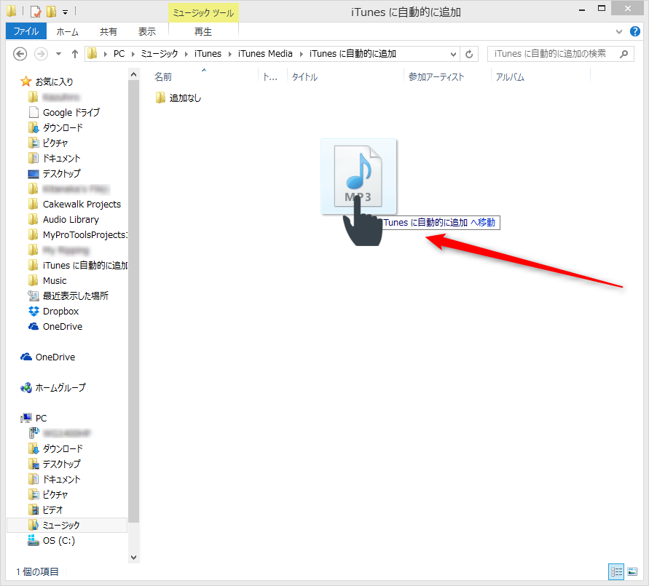This screenshot has width=649, height=586.
Task: Expand breadcrumb arrow after PC
Action: (x=133, y=54)
